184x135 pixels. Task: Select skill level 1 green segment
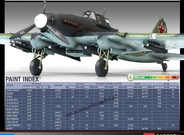click(x=150, y=77)
